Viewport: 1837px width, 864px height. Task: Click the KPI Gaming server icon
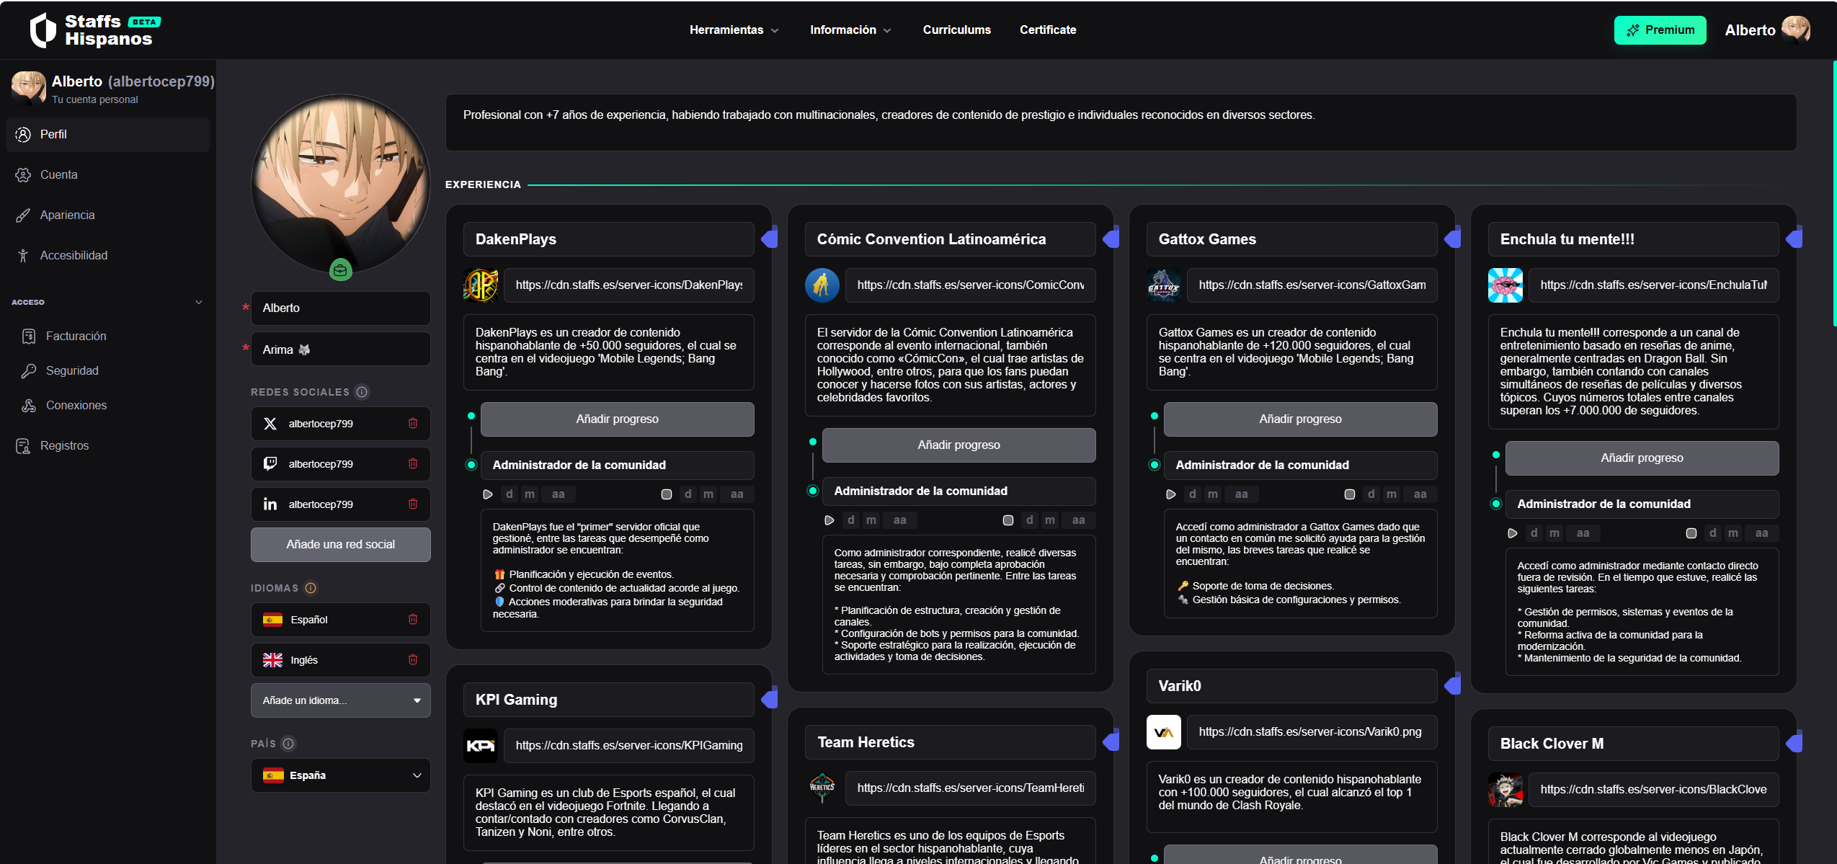click(481, 746)
